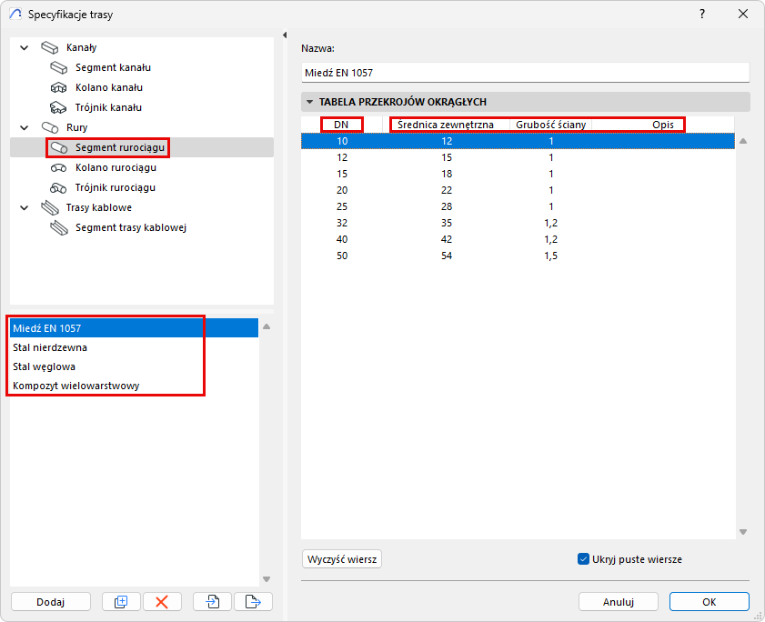Image resolution: width=765 pixels, height=622 pixels.
Task: Collapse the Rury tree group
Action: (24, 128)
